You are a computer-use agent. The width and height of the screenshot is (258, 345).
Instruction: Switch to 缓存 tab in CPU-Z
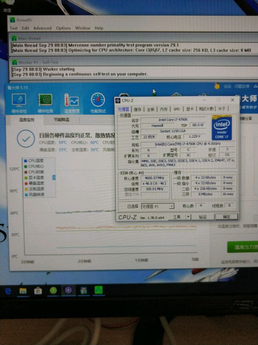click(x=138, y=109)
